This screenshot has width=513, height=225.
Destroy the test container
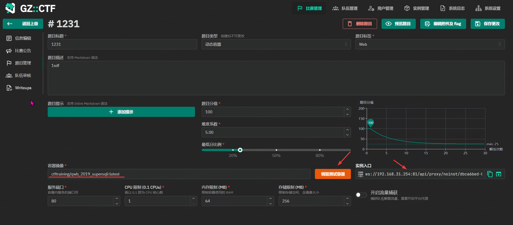(333, 174)
